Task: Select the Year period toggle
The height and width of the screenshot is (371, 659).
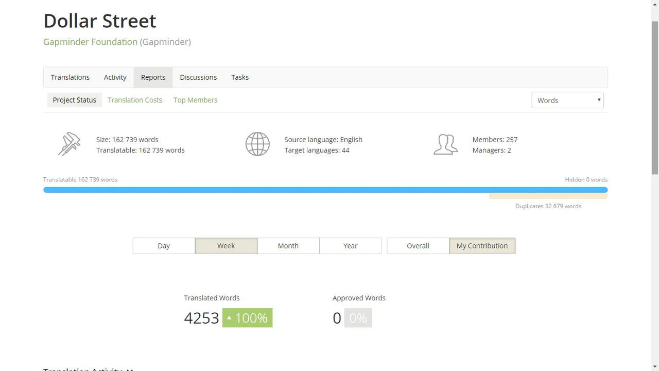Action: point(351,246)
